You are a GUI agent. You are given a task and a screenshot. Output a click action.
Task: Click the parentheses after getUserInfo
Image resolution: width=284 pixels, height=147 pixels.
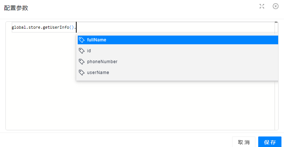tap(72, 27)
